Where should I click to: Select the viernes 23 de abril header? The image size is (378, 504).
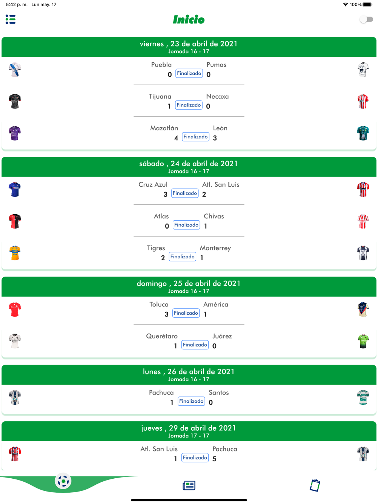point(189,47)
